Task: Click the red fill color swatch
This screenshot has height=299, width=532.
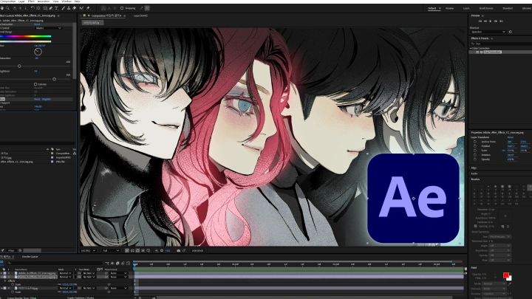Action: click(x=506, y=276)
